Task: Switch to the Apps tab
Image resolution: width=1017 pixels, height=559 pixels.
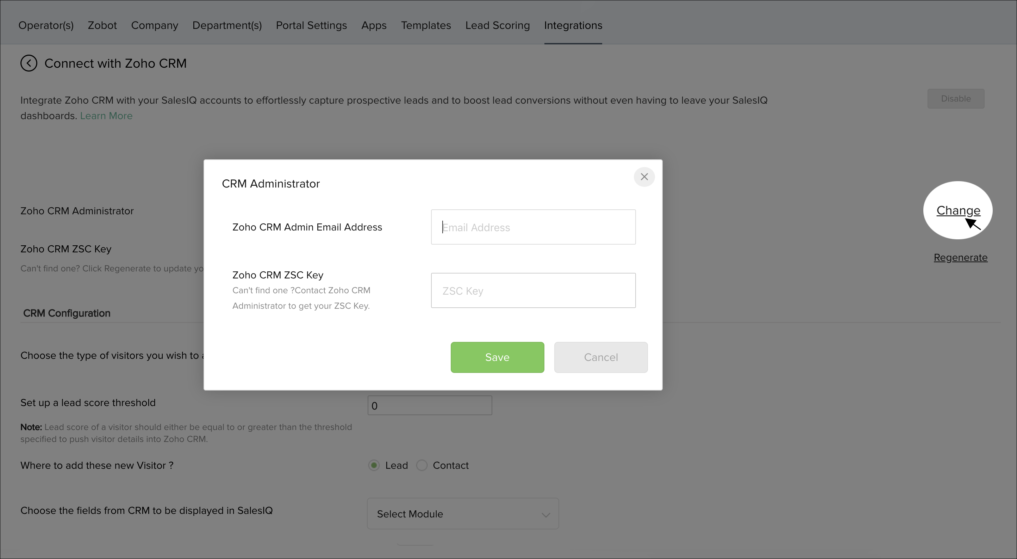Action: click(374, 26)
